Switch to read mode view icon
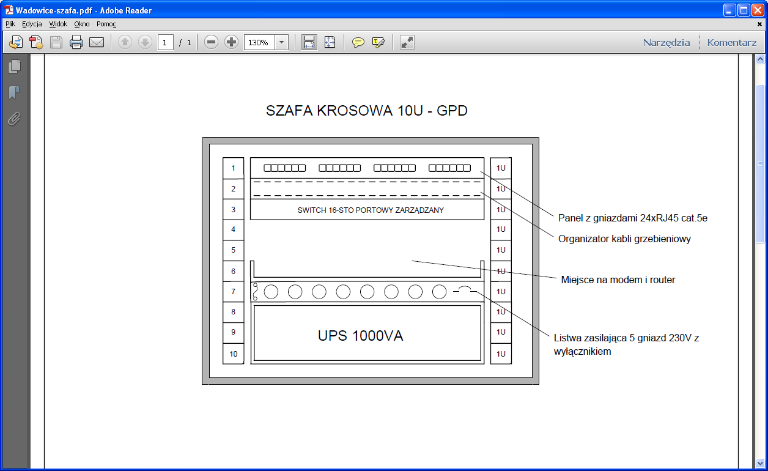 point(407,42)
